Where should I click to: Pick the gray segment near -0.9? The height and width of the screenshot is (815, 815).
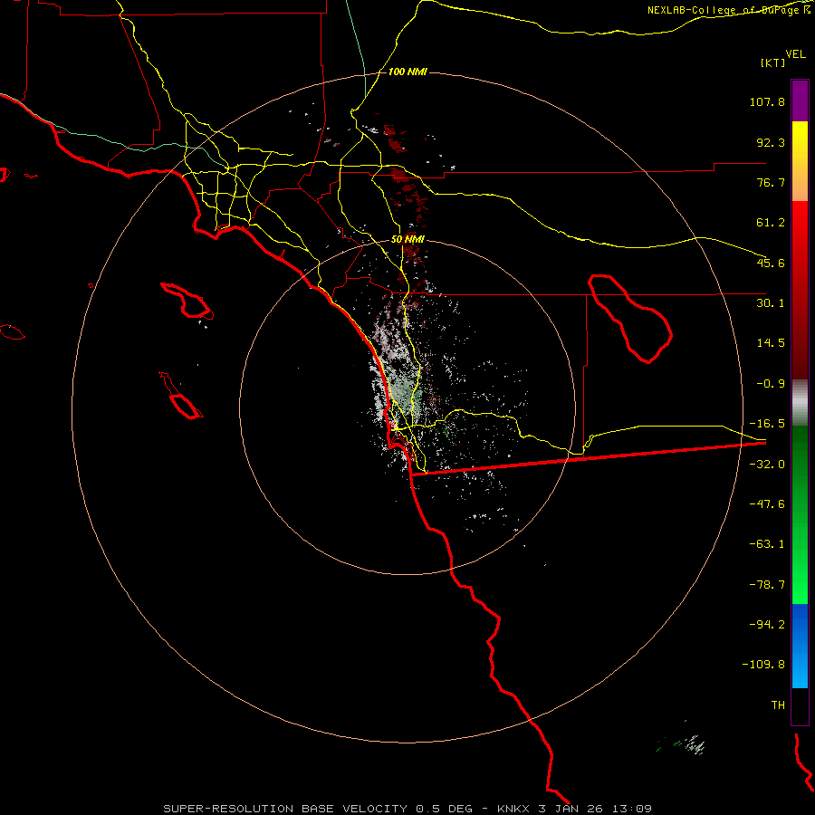800,403
